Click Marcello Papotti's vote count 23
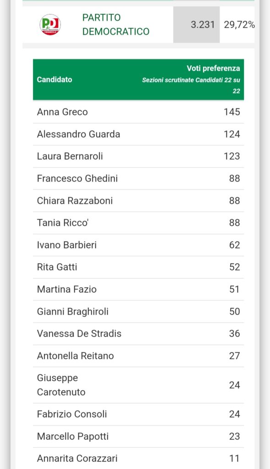The height and width of the screenshot is (469, 270). [234, 436]
